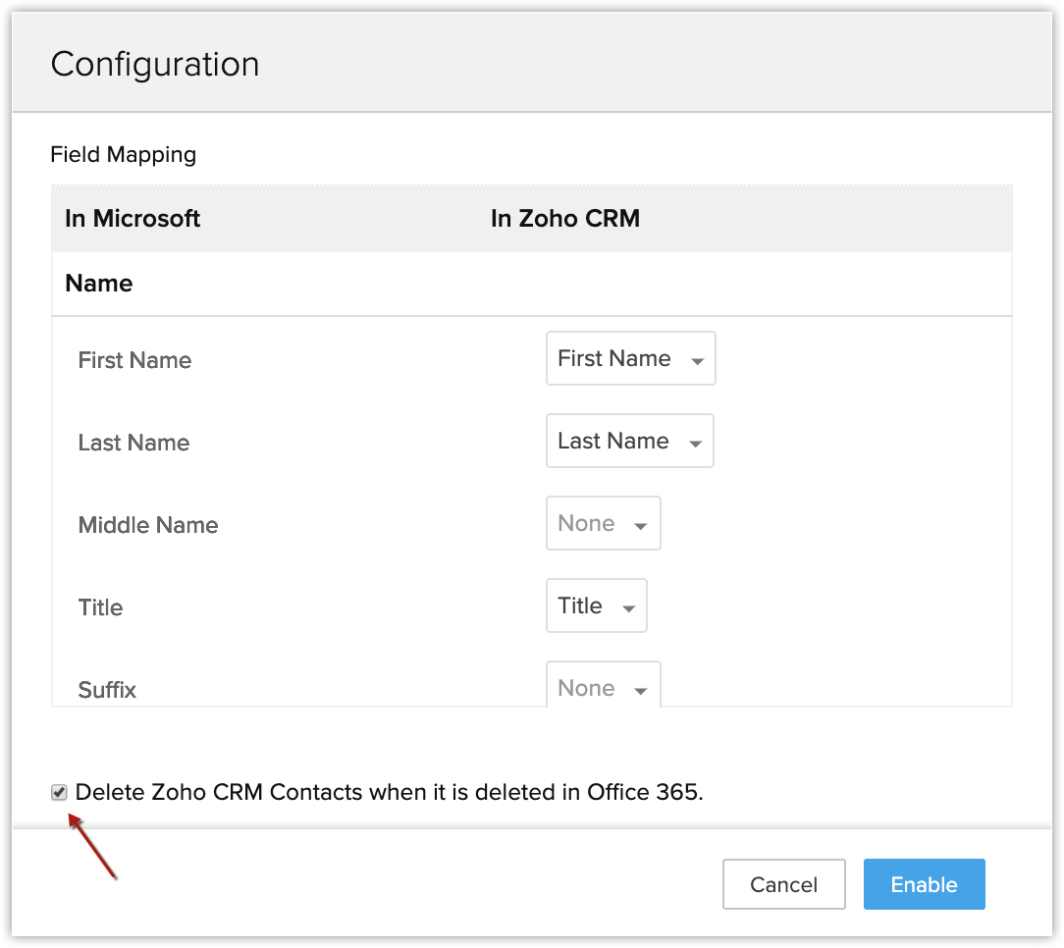Click the 'In Zoho CRM' column header

pos(564,219)
